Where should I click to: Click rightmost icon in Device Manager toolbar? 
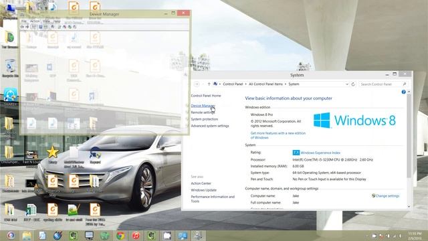click(74, 27)
